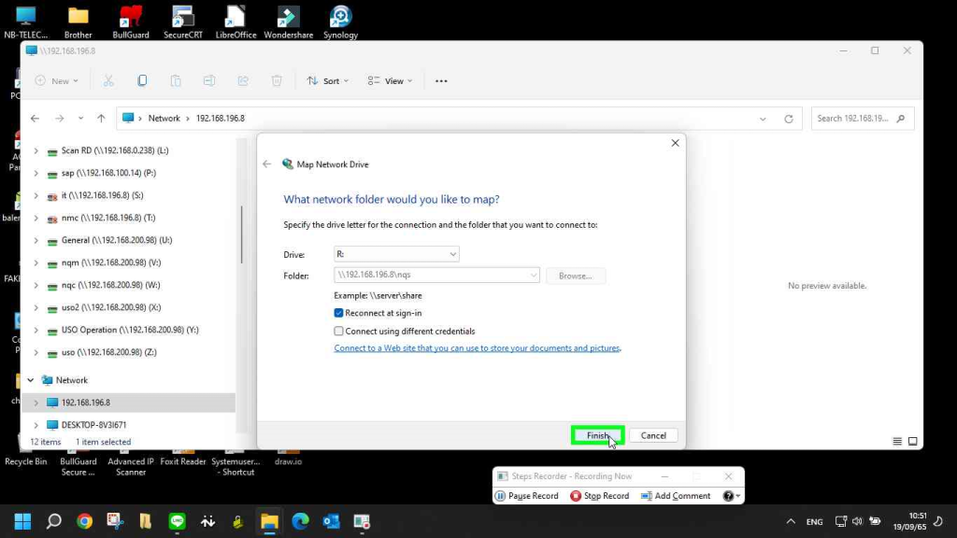Click the Up arrow navigation icon
This screenshot has height=538, width=957.
(101, 119)
